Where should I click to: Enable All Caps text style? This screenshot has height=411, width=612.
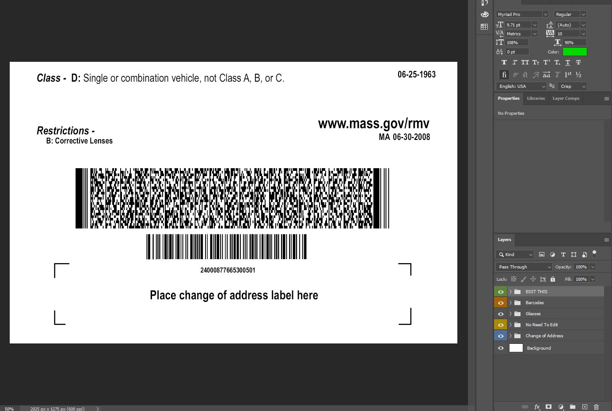click(x=525, y=63)
